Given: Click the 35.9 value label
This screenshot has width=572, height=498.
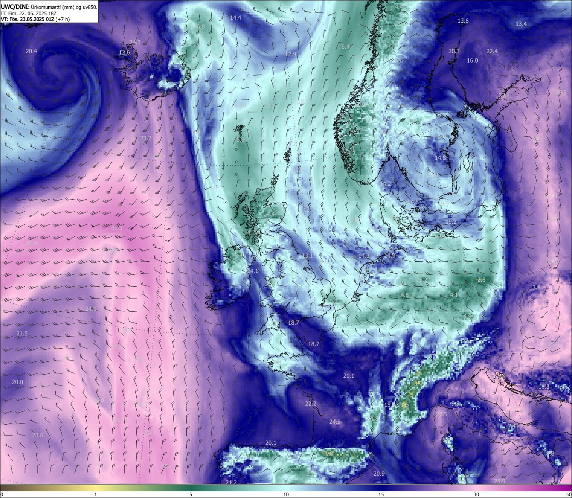Looking at the screenshot, I should coord(31,243).
